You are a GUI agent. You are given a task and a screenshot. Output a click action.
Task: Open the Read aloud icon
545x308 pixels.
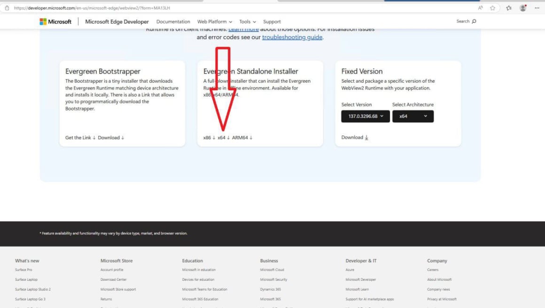pos(480,8)
